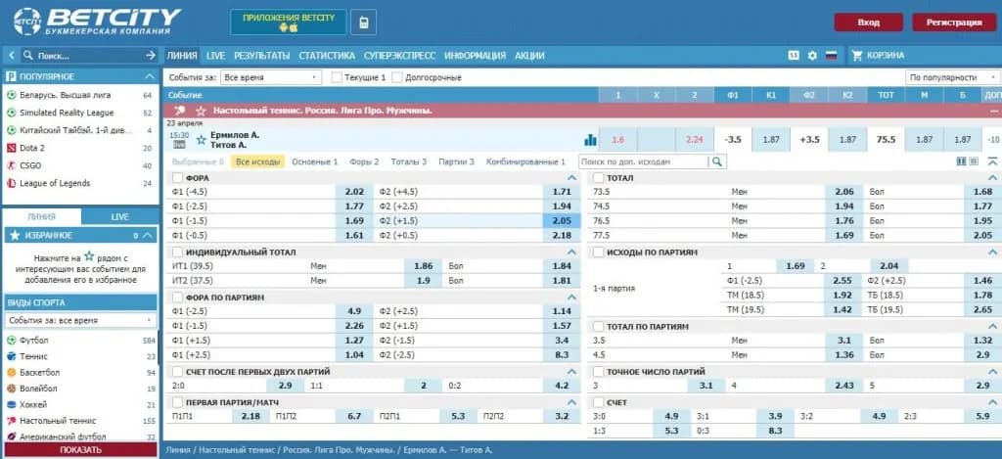The width and height of the screenshot is (1002, 459).
Task: Select odds 4.9 for score 3:0
Action: coord(671,416)
